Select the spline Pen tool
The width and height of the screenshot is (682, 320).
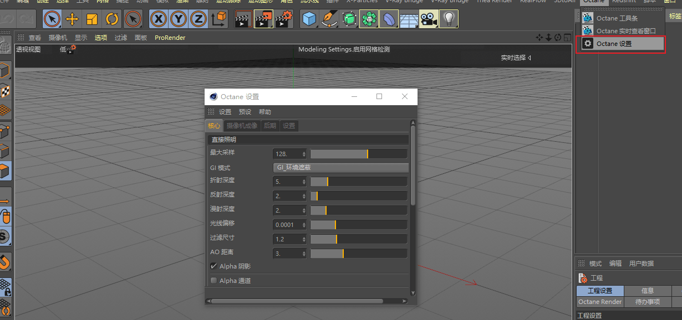[329, 19]
